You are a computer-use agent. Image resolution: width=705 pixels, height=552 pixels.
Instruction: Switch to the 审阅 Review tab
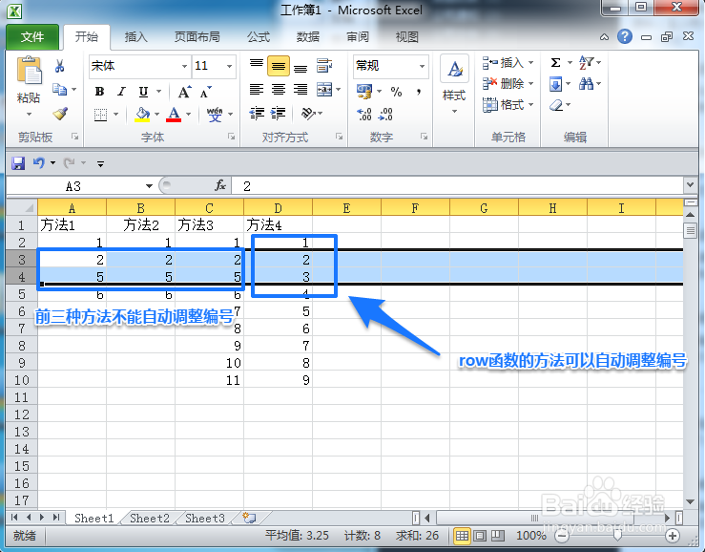click(358, 37)
